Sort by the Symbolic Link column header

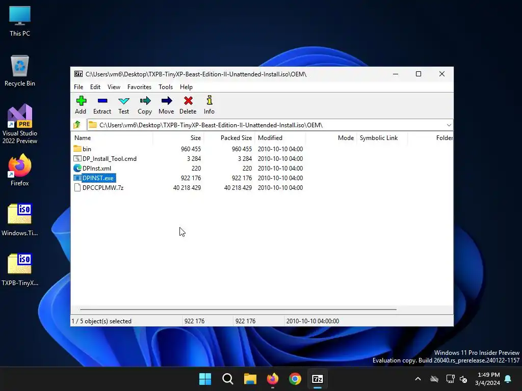coord(382,137)
